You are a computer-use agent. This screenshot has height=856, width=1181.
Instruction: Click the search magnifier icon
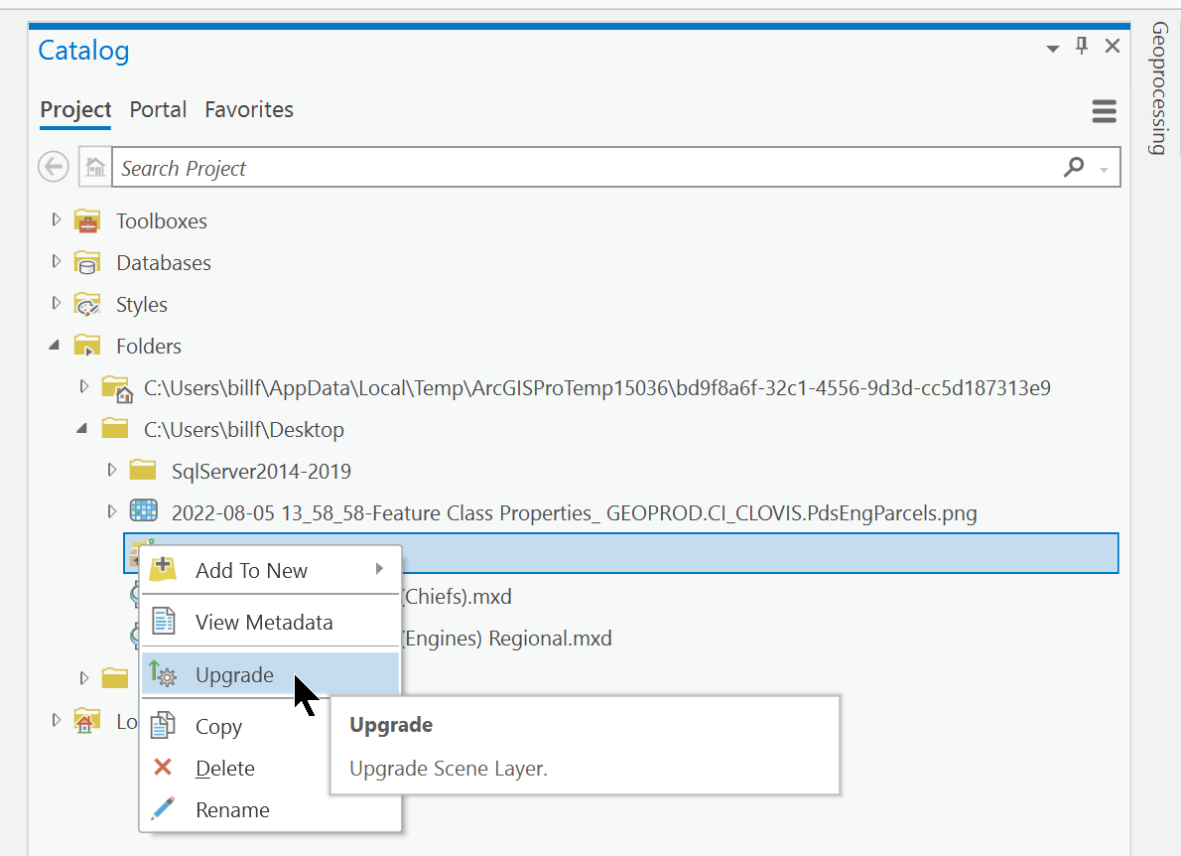pyautogui.click(x=1074, y=167)
